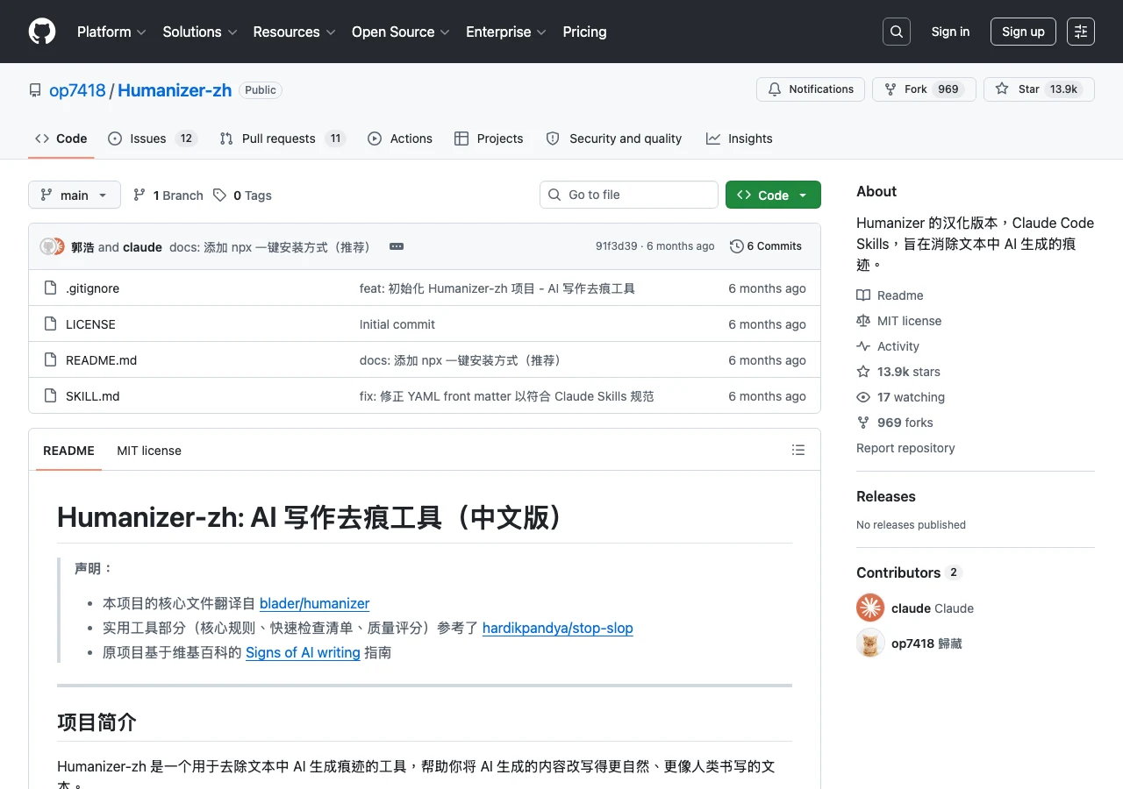Star the Humanizer-zh repository

click(x=1039, y=89)
